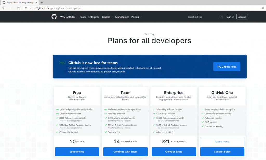The height and width of the screenshot is (160, 266).
Task: Click the $4 per user/month price
Action: coord(125,141)
